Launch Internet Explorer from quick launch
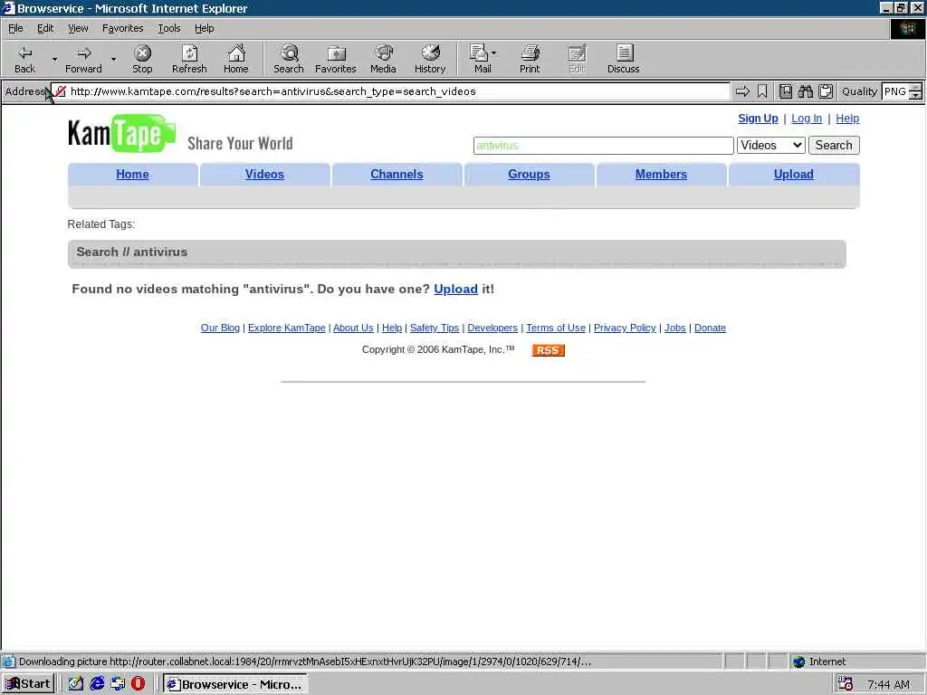Image resolution: width=927 pixels, height=695 pixels. pos(97,684)
